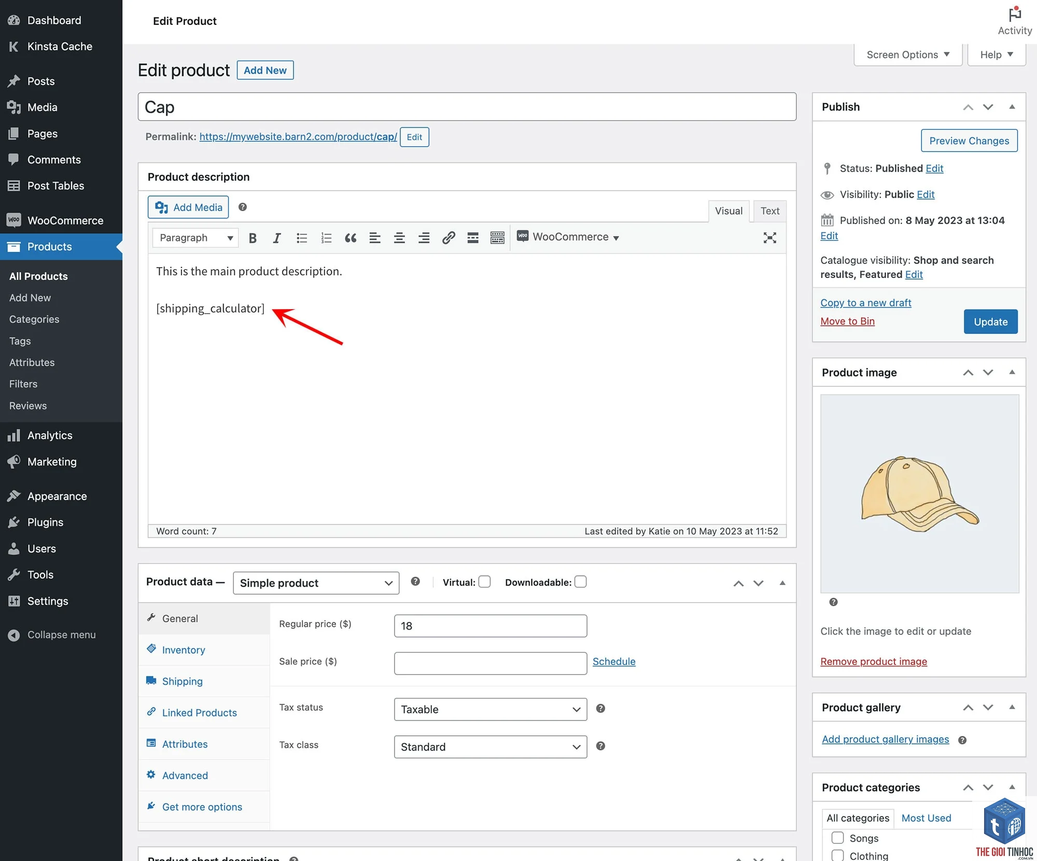Apply italic formatting in the description editor
Screen dimensions: 1037x861
point(277,238)
